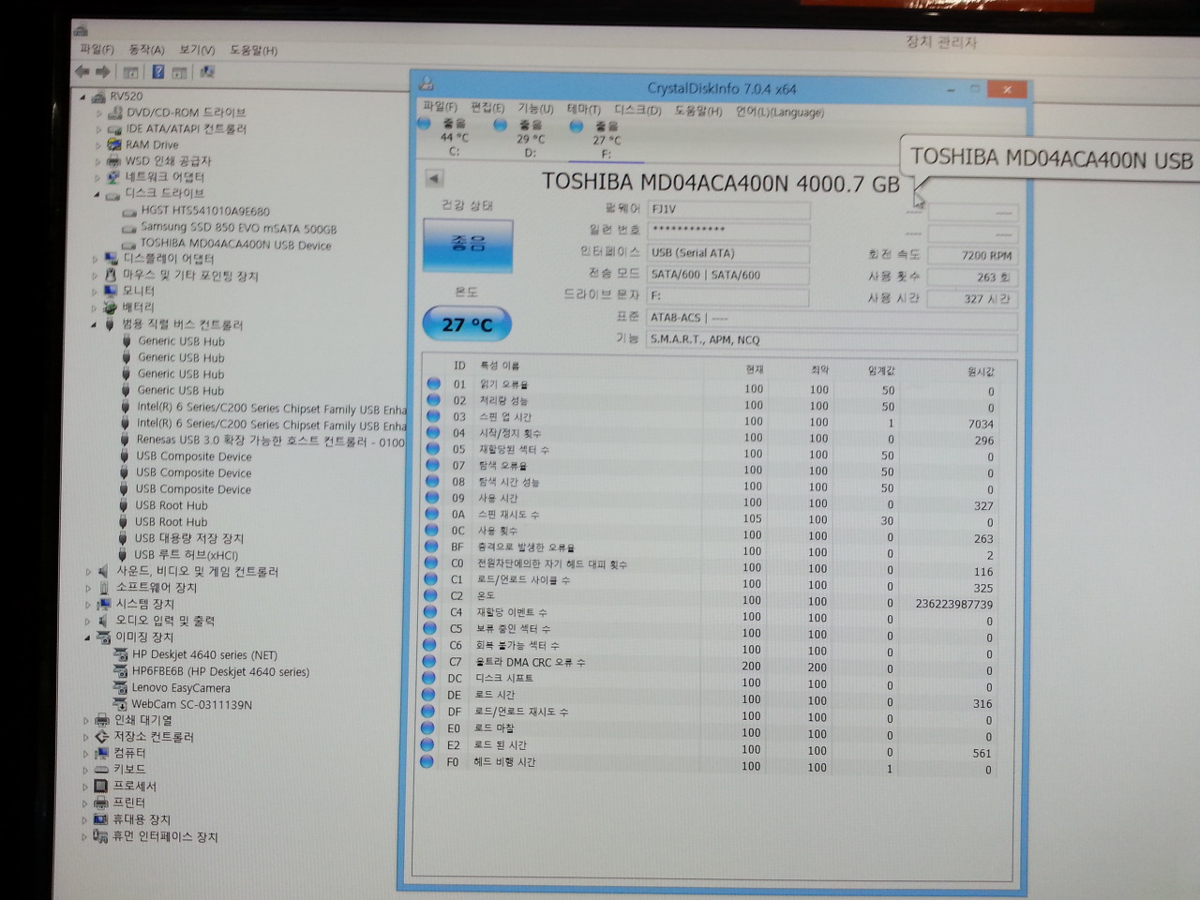Click the RAM Drive category icon
1200x900 pixels.
click(x=114, y=145)
